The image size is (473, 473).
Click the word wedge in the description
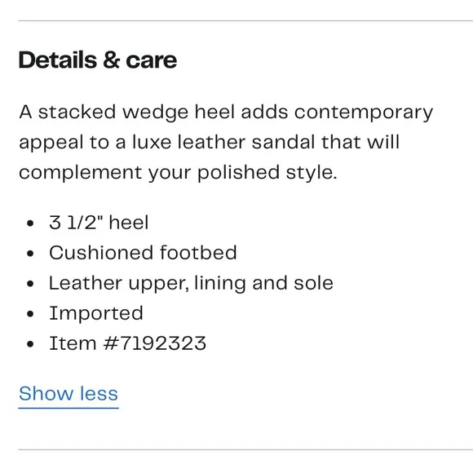coord(155,113)
